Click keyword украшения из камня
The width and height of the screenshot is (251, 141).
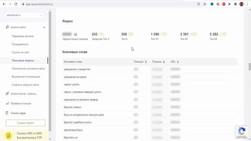pos(75,77)
